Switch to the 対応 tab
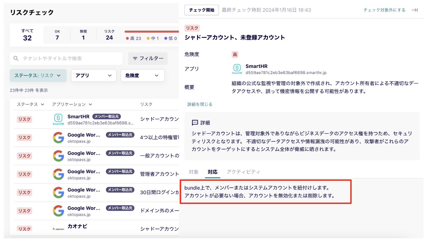This screenshot has width=429, height=242. coord(213,172)
